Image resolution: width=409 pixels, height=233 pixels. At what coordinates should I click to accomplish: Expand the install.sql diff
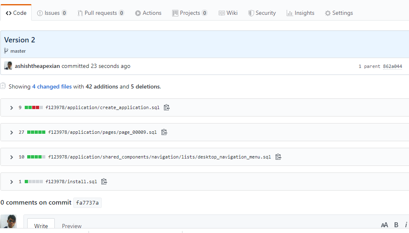[x=12, y=182]
